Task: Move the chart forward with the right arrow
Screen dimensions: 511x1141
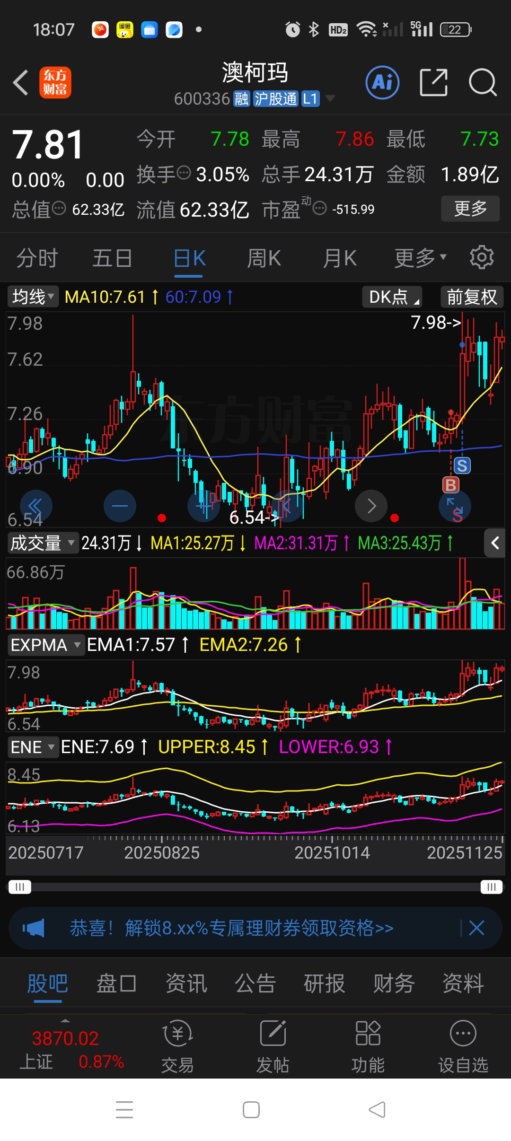Action: pyautogui.click(x=371, y=506)
